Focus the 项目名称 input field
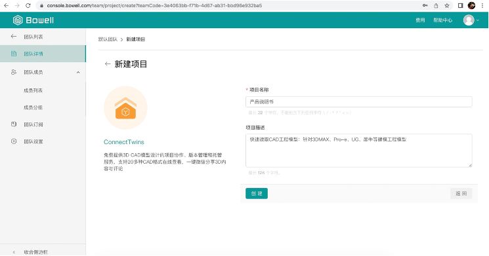The height and width of the screenshot is (256, 489). click(358, 101)
